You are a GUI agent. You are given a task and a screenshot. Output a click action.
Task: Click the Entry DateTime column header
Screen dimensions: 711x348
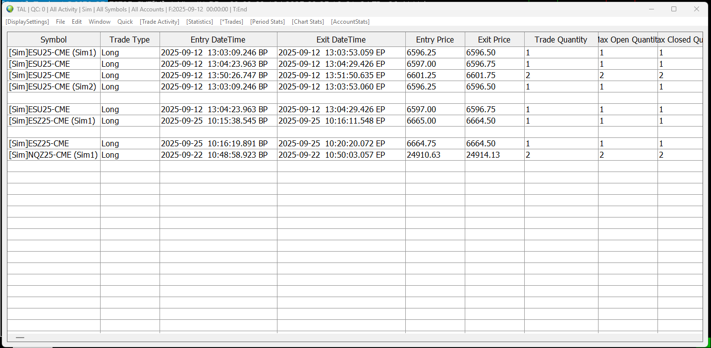(x=218, y=40)
